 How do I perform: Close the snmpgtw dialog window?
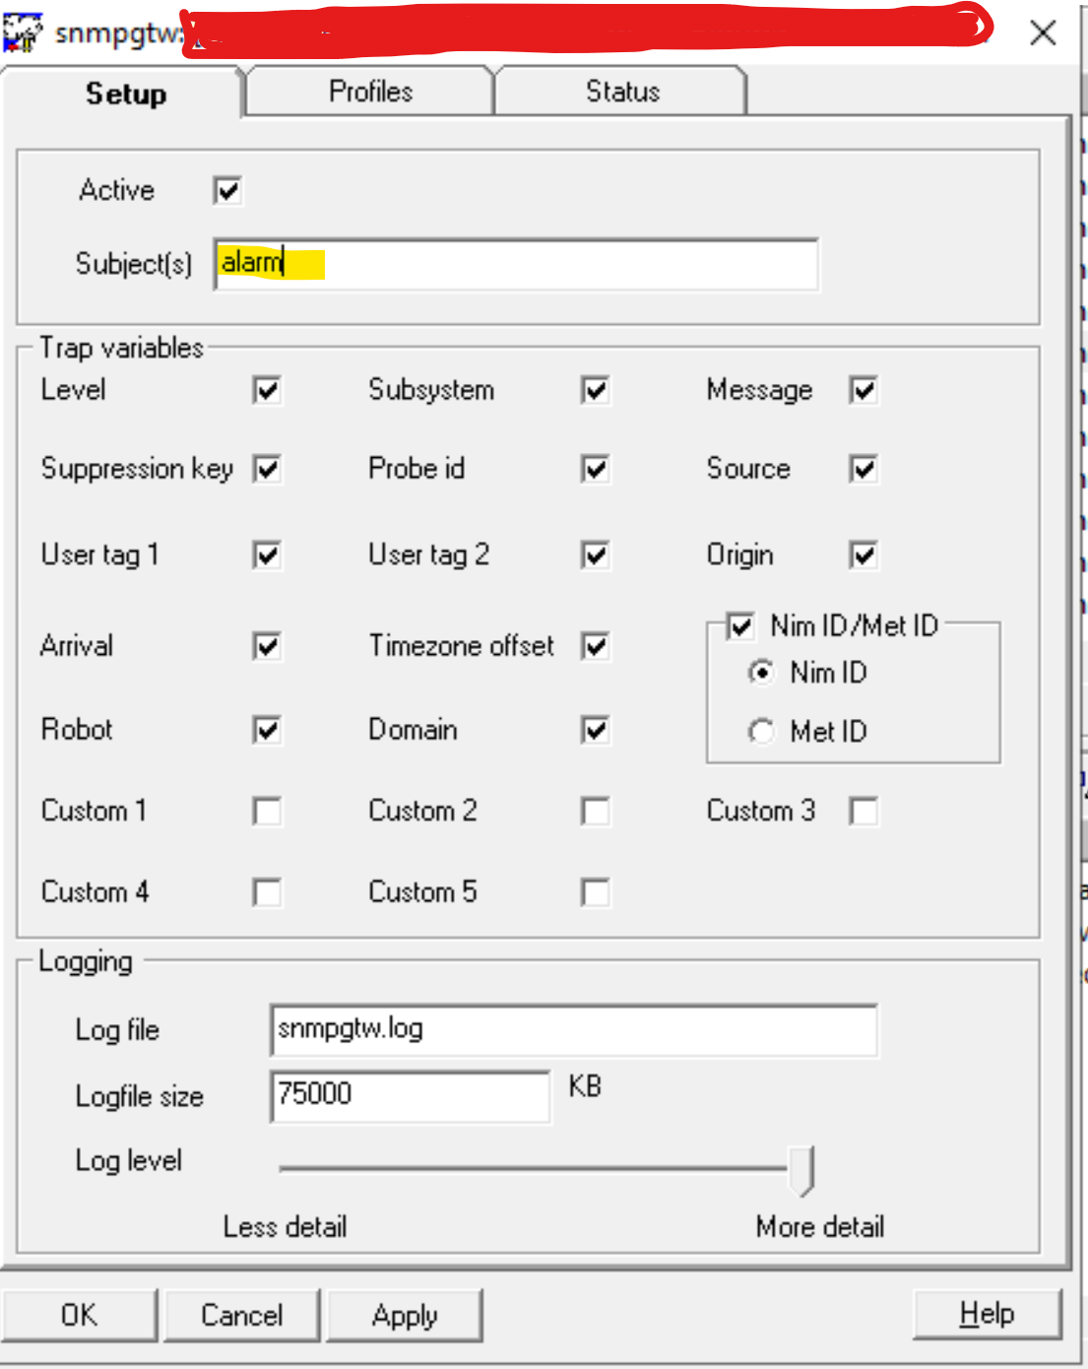click(1043, 33)
